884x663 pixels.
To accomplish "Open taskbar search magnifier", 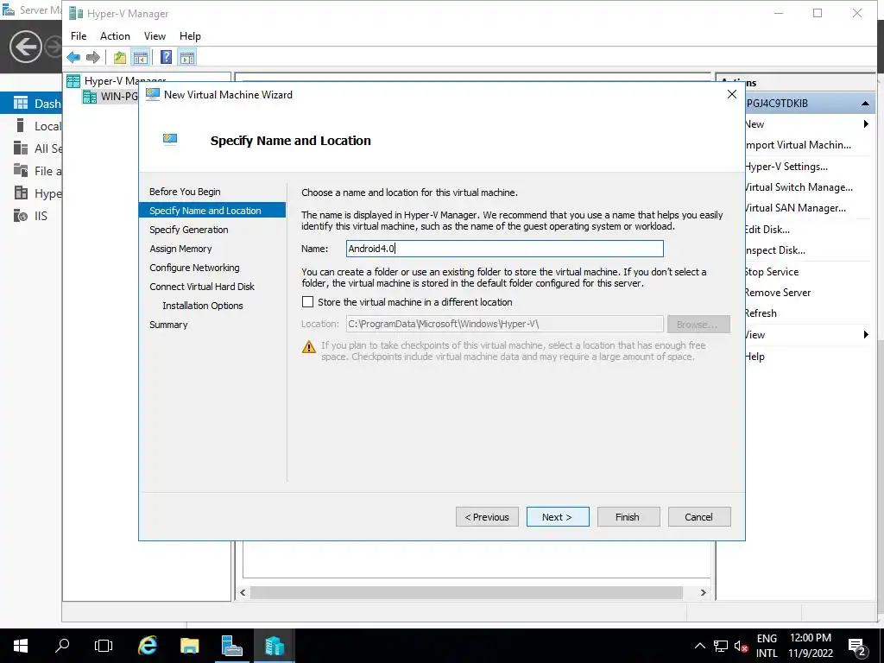I will point(62,646).
